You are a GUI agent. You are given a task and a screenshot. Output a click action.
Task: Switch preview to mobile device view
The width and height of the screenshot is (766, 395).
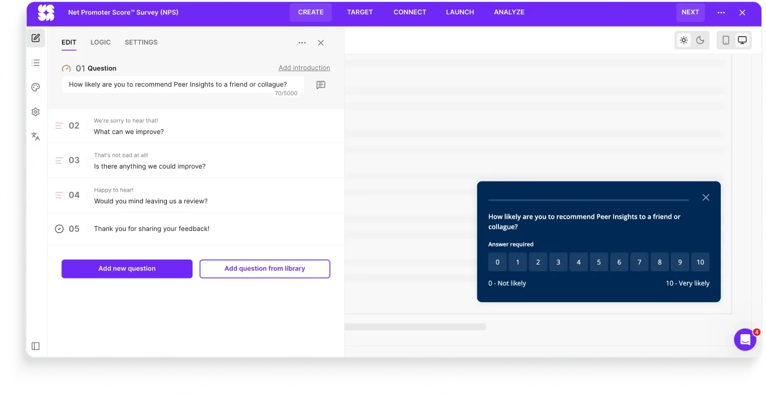[726, 40]
